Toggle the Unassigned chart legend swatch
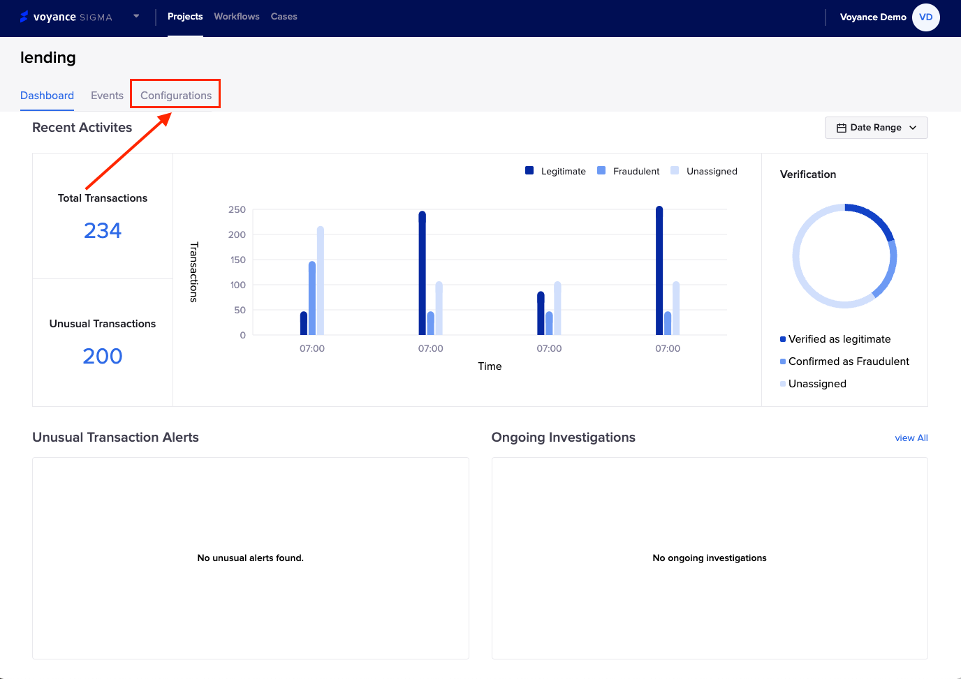 (675, 170)
